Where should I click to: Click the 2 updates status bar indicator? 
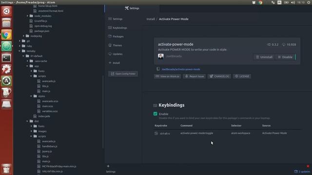click(x=302, y=172)
